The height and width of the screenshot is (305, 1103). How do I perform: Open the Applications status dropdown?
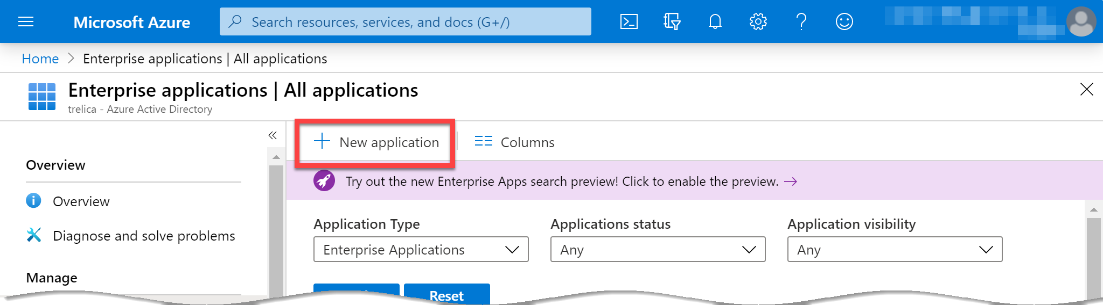click(658, 249)
